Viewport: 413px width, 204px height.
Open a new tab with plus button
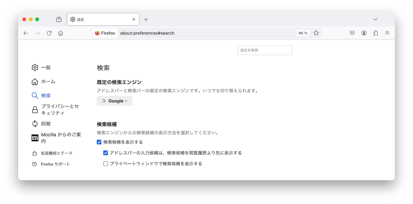[146, 20]
